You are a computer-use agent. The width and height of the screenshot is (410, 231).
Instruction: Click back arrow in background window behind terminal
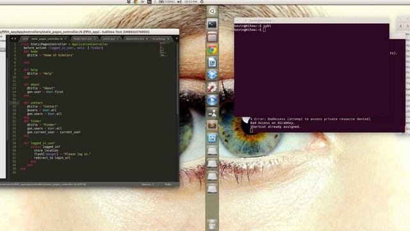click(401, 26)
